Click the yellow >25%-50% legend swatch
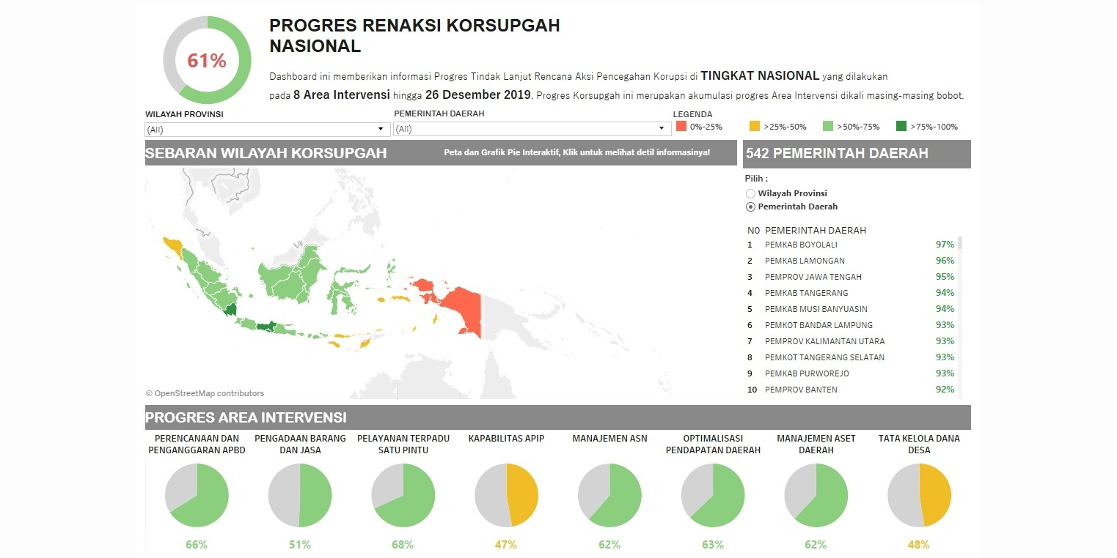1117x558 pixels. click(x=755, y=126)
